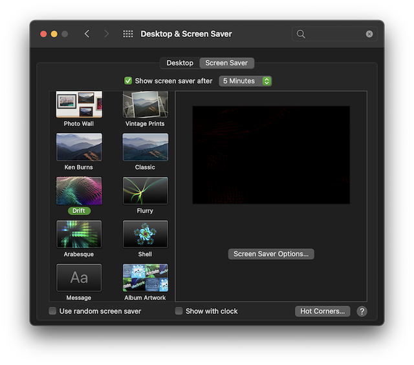Go forward with the right chevron arrow
This screenshot has height=365, width=414.
(106, 34)
